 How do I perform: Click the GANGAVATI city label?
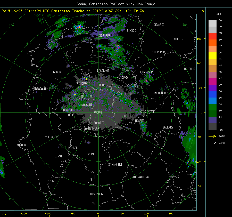coord(147,112)
